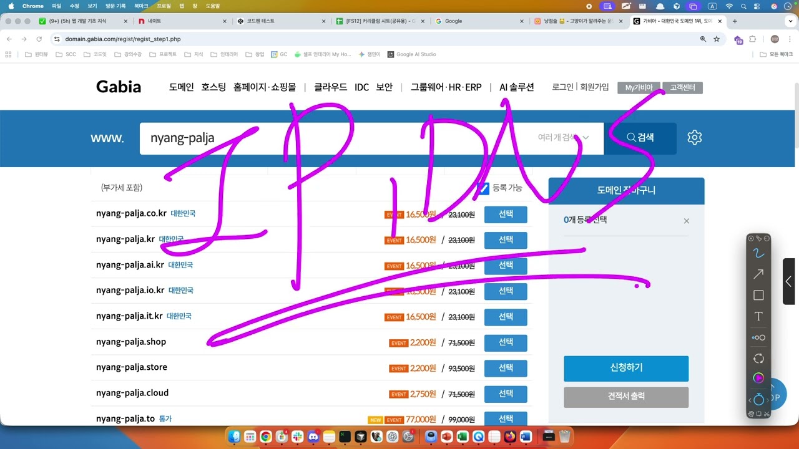Click the 견적서 출력 button
Viewport: 799px width, 449px height.
tap(626, 397)
